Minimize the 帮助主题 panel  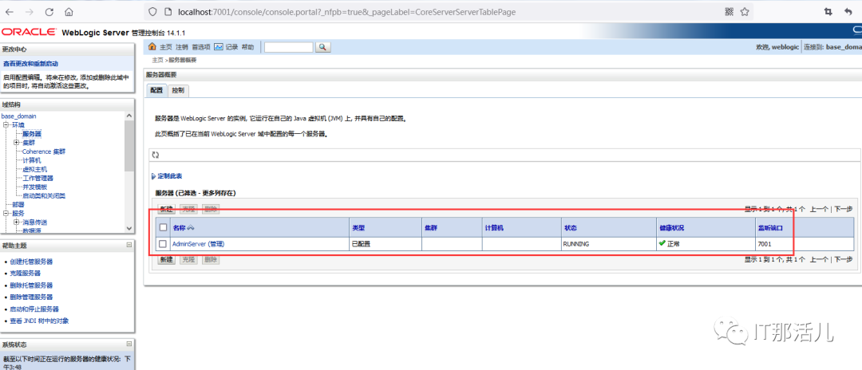pyautogui.click(x=129, y=245)
